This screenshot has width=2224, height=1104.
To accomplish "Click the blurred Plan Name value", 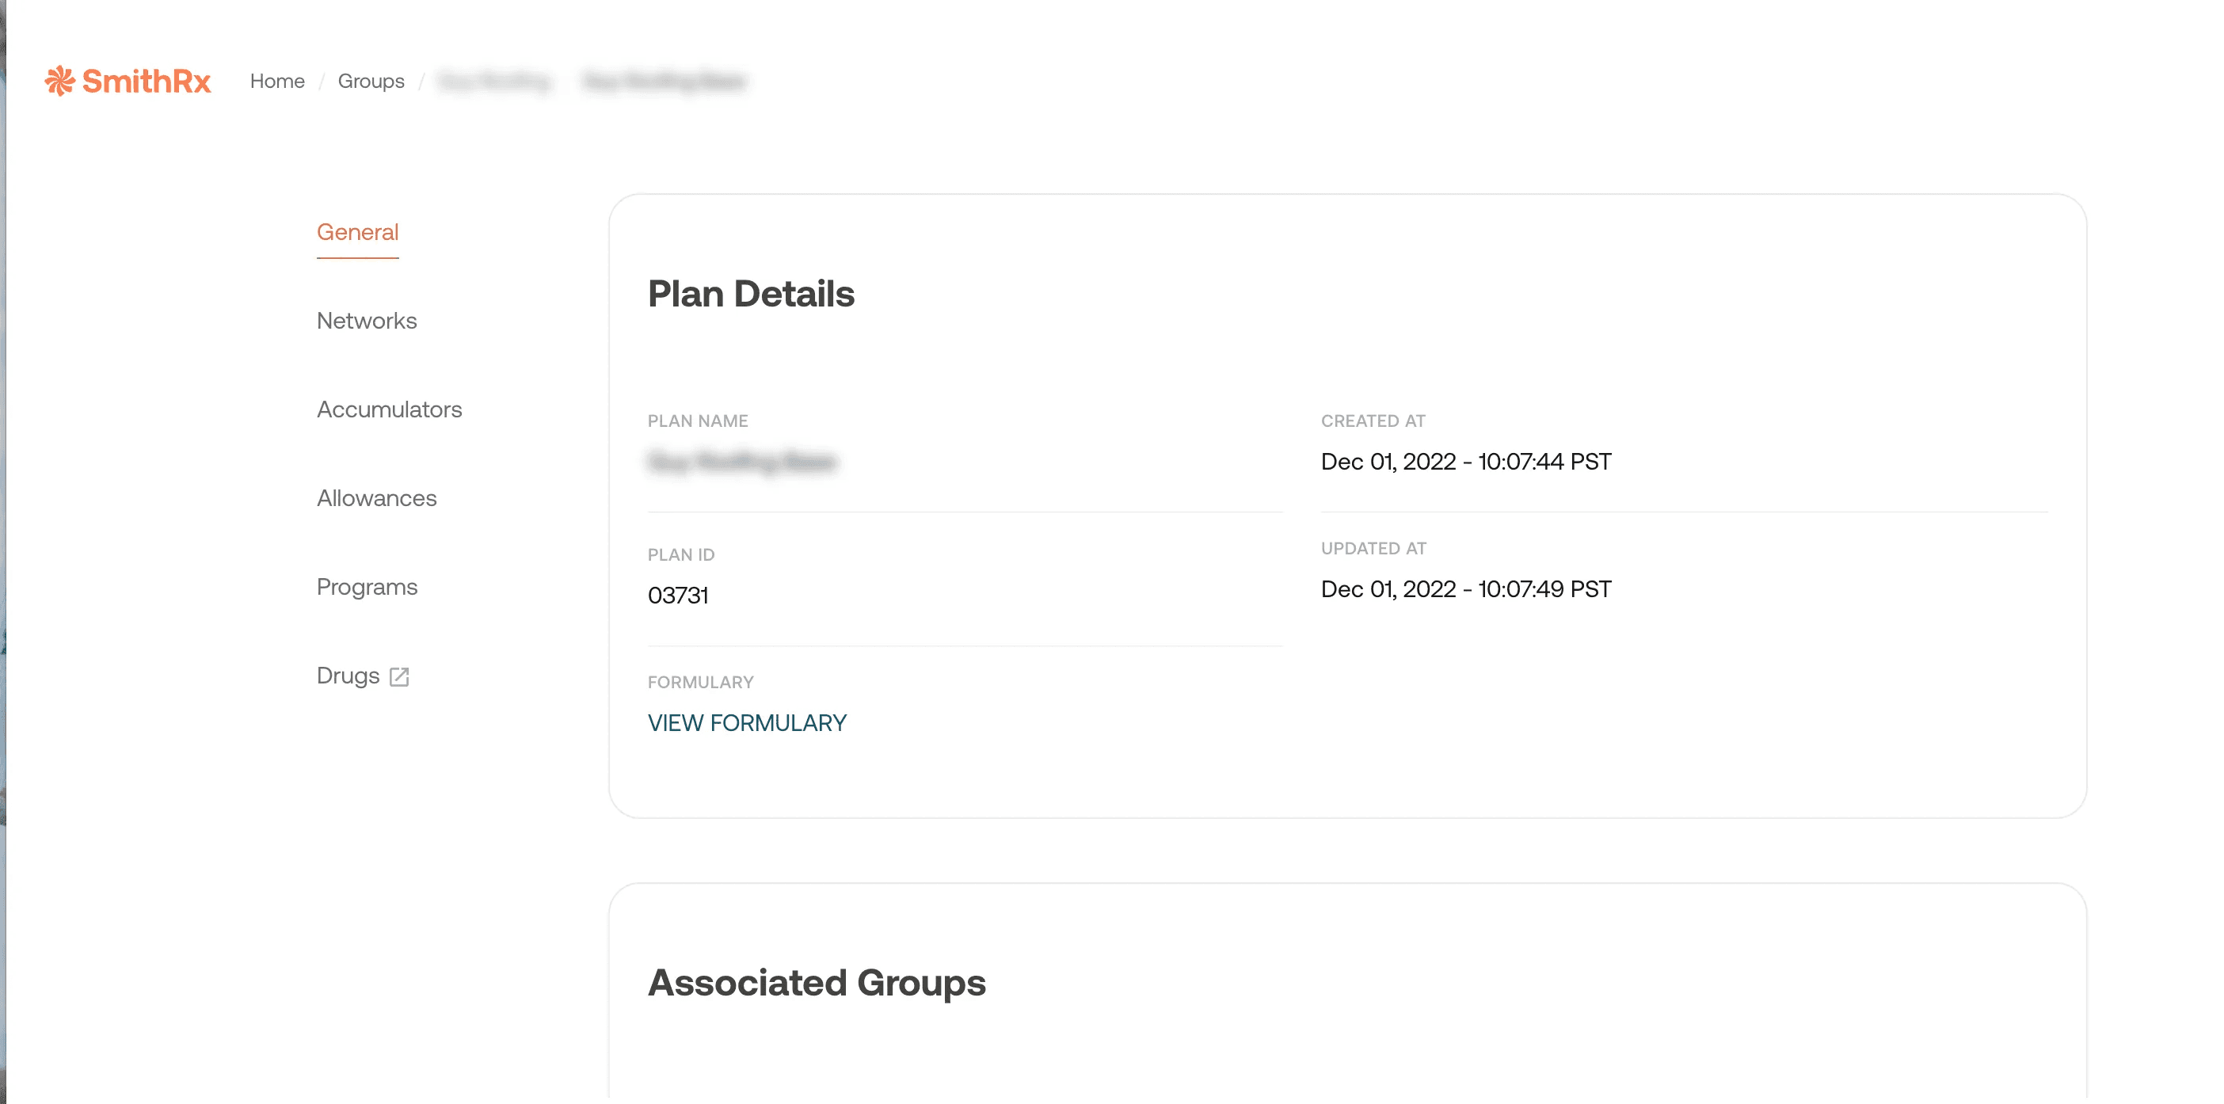I will tap(741, 462).
